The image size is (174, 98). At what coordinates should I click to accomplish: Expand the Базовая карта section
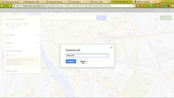[x=11, y=71]
